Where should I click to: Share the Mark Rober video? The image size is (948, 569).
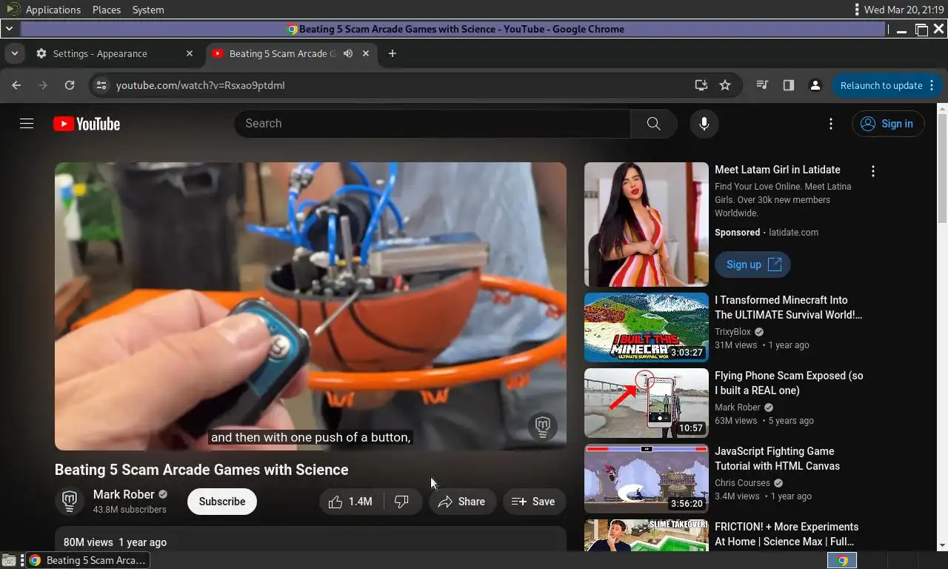click(462, 502)
